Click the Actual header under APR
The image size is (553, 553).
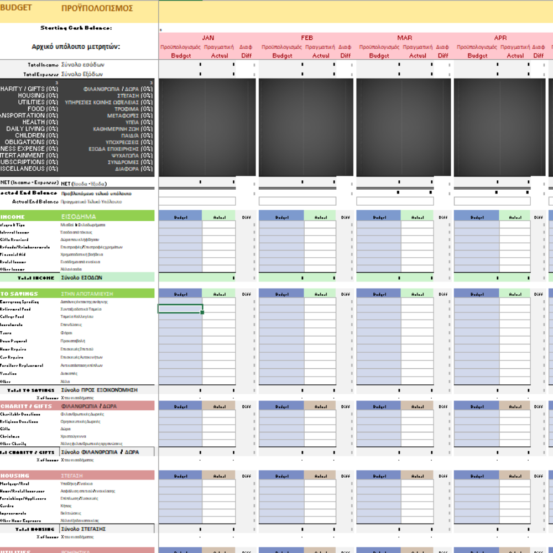515,56
